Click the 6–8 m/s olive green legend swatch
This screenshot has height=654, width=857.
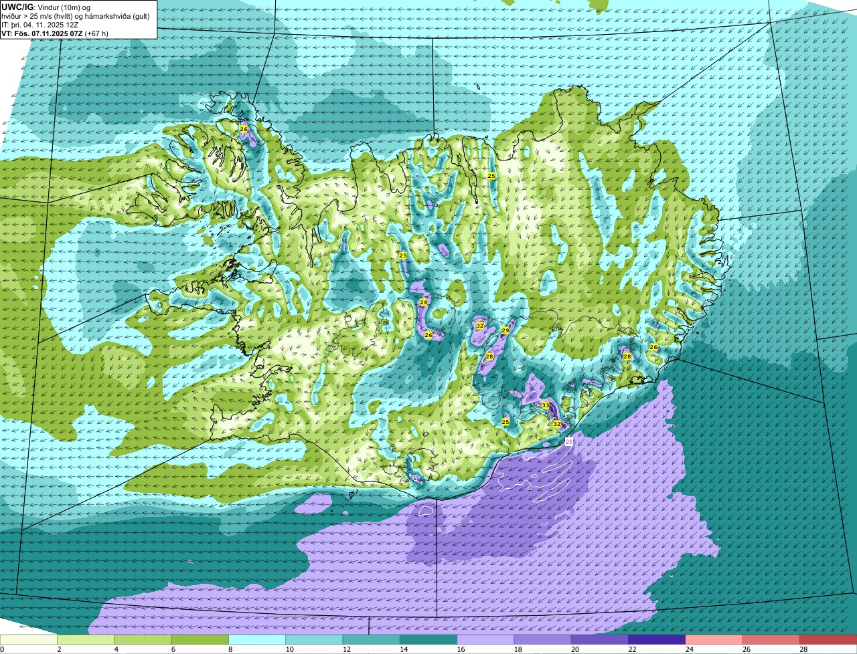point(200,640)
